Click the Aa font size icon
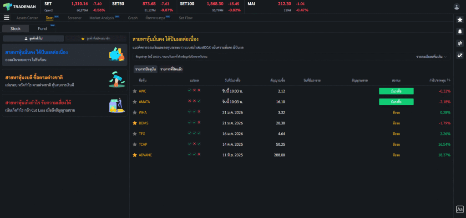The width and height of the screenshot is (466, 218). (x=460, y=209)
